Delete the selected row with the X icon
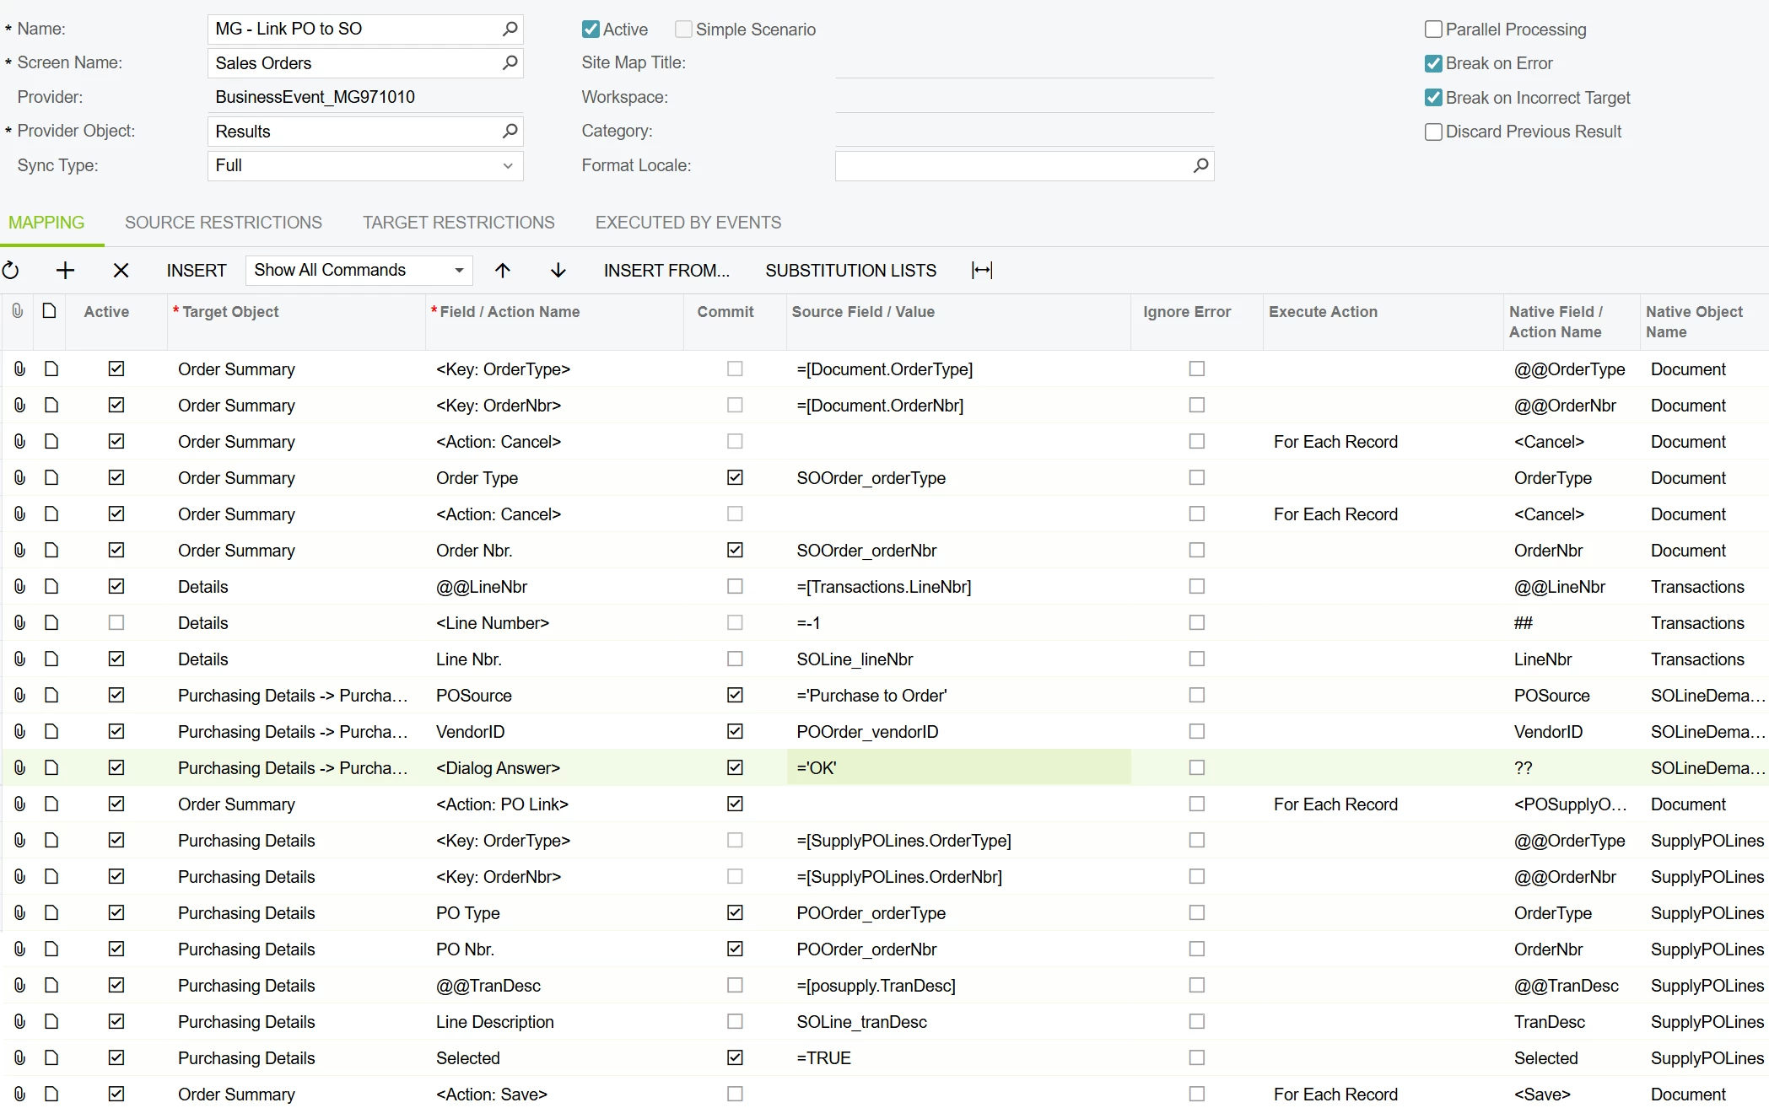The height and width of the screenshot is (1108, 1769). (x=121, y=271)
